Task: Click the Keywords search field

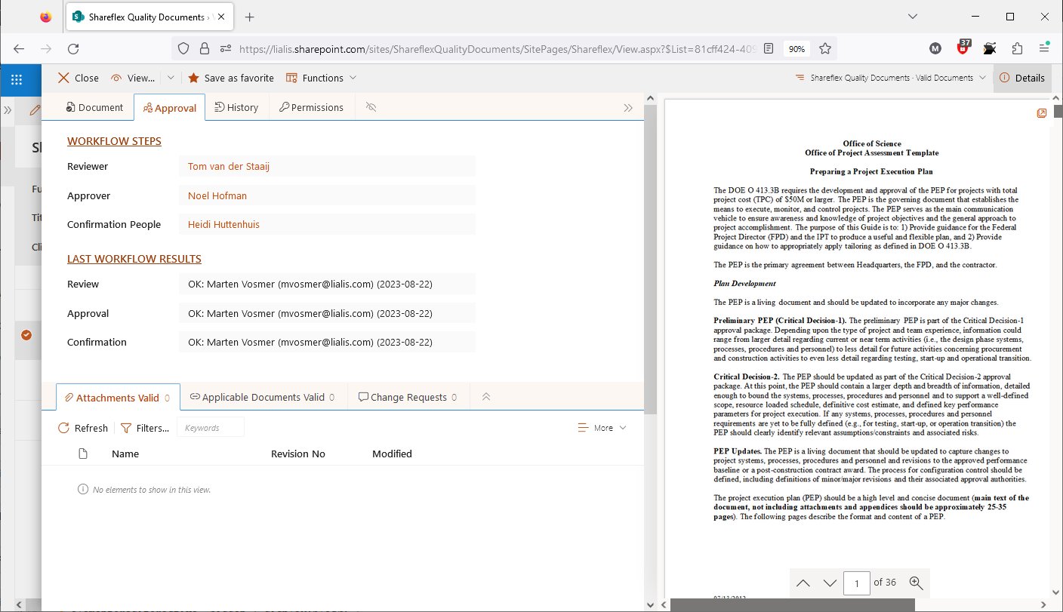Action: 211,428
